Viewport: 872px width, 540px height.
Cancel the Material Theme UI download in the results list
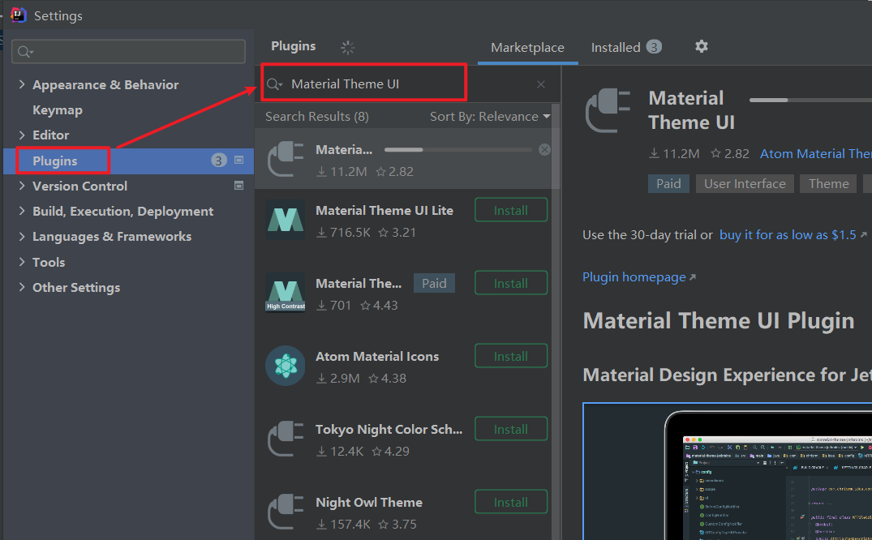pyautogui.click(x=544, y=150)
